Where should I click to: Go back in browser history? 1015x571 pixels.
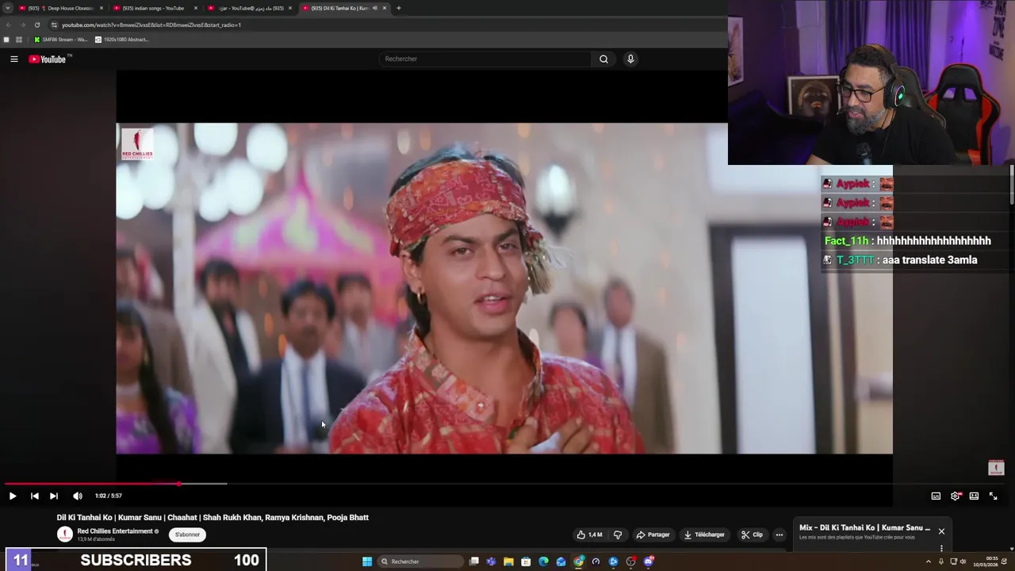pyautogui.click(x=8, y=25)
